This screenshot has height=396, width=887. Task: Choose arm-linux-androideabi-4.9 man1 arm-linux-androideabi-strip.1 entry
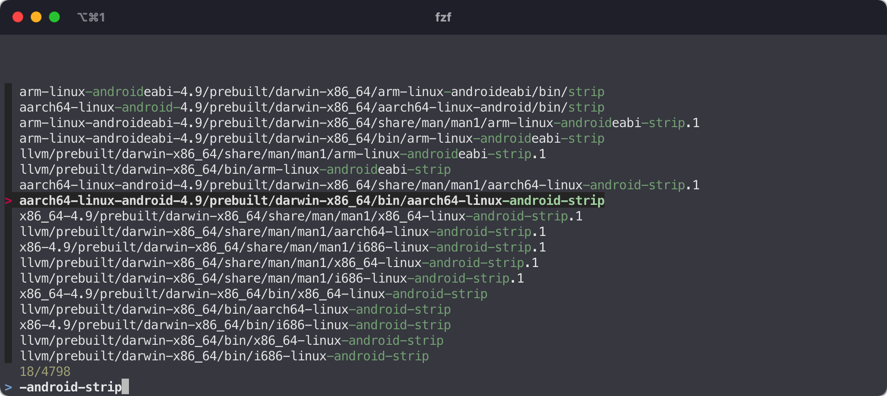(359, 123)
